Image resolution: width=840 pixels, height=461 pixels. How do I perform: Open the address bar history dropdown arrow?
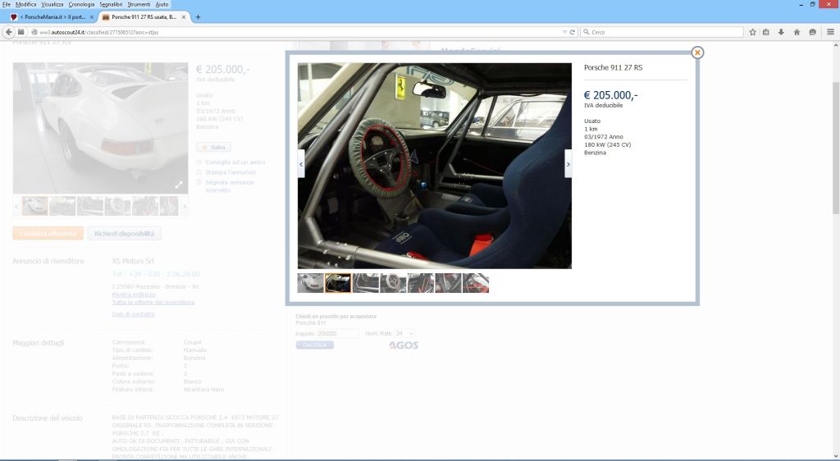tap(564, 32)
